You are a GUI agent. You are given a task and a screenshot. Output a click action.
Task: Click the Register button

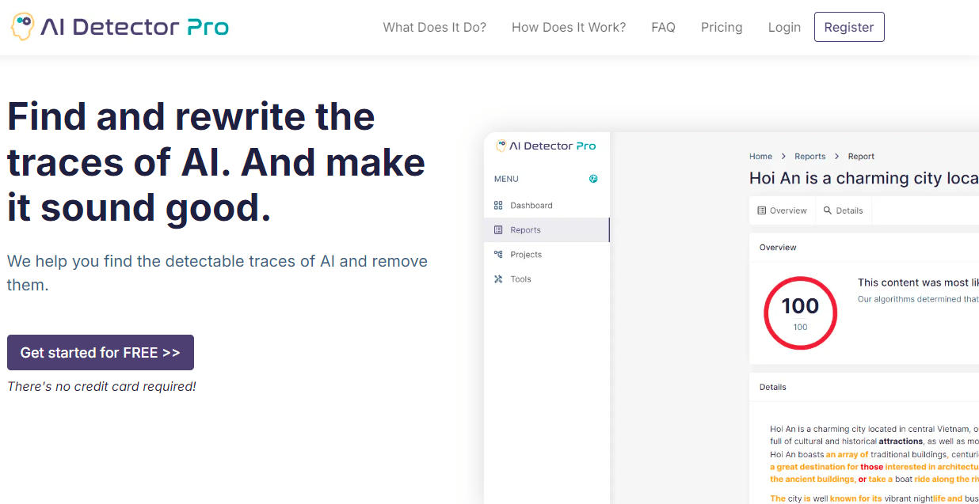point(849,27)
